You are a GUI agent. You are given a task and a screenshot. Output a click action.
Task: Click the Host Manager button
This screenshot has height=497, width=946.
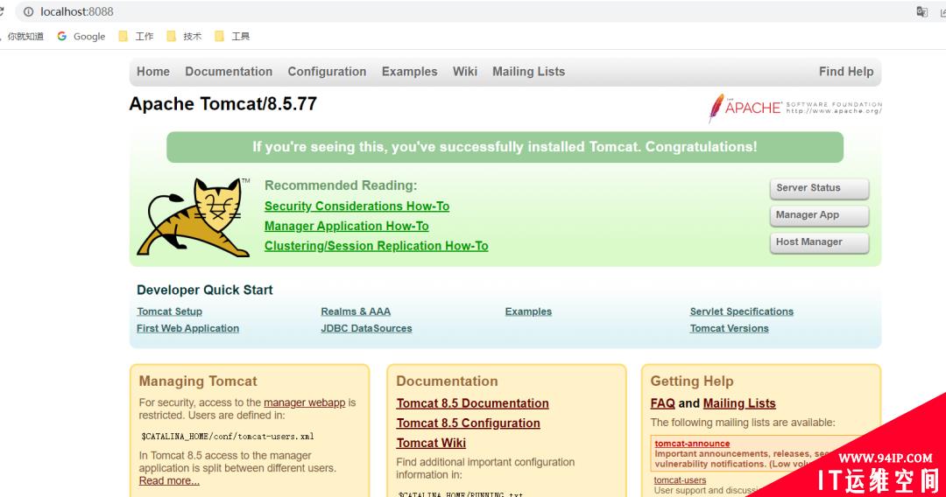tap(819, 242)
